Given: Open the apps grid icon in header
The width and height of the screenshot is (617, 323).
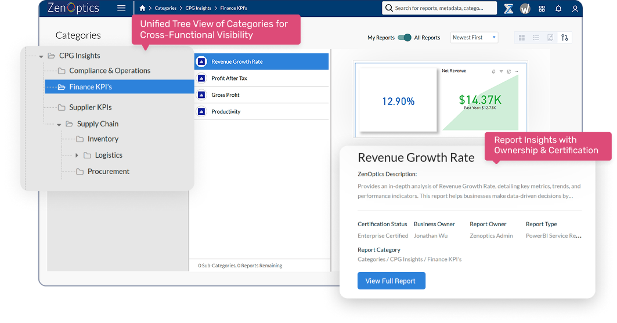Looking at the screenshot, I should (x=542, y=9).
